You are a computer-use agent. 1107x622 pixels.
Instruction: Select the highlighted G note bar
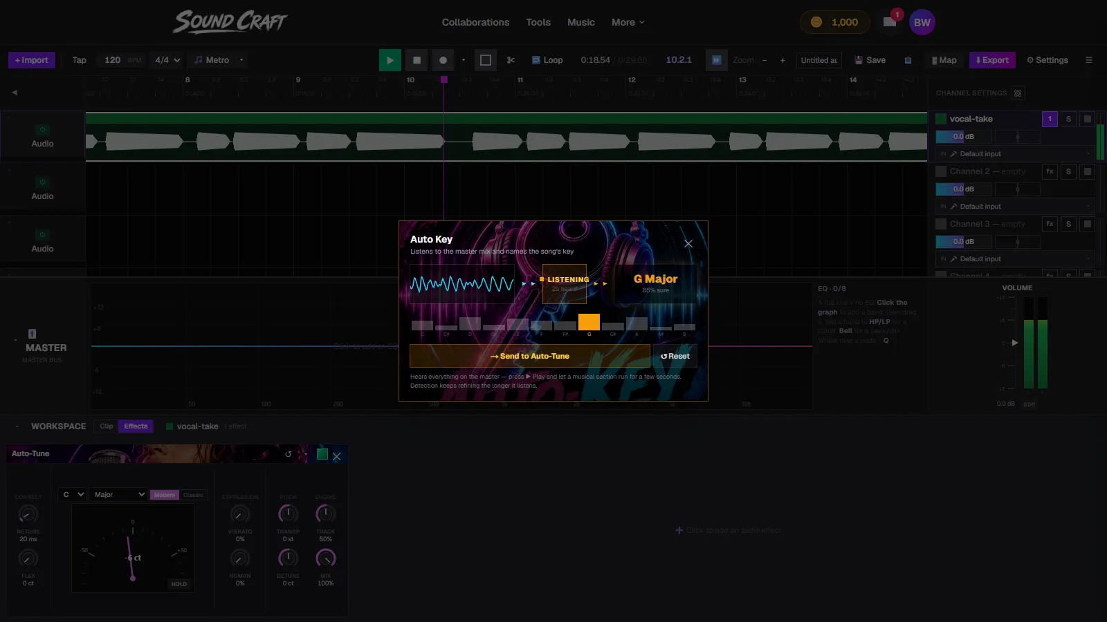point(589,322)
